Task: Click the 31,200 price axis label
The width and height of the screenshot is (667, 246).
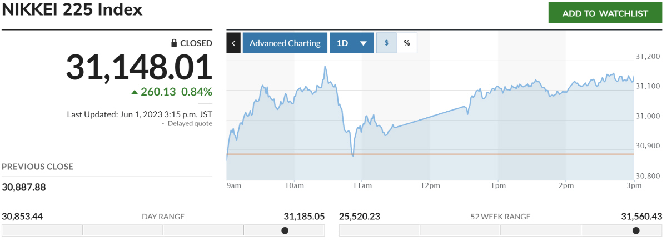Action: tap(647, 56)
